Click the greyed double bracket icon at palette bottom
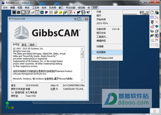 click(152, 45)
